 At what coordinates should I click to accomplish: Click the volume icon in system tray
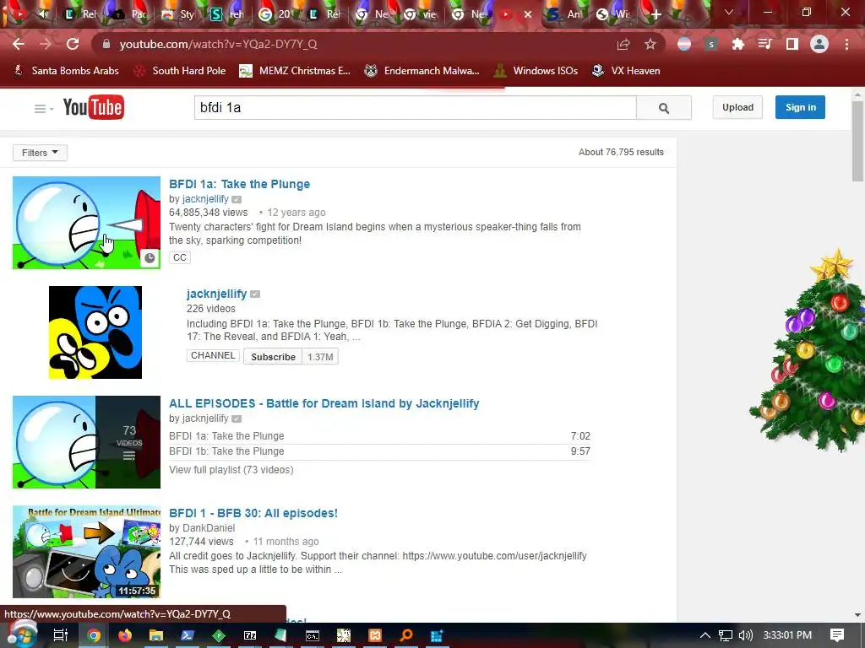(745, 635)
